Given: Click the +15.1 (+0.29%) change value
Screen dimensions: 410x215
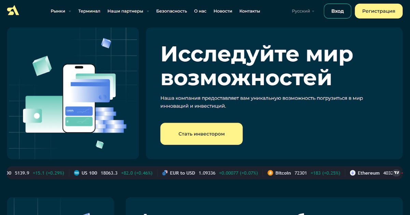Looking at the screenshot, I should [49, 173].
